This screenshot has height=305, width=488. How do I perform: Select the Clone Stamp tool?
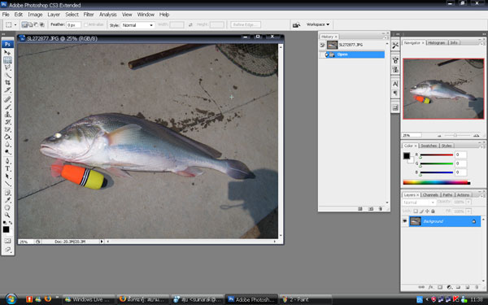click(x=7, y=114)
